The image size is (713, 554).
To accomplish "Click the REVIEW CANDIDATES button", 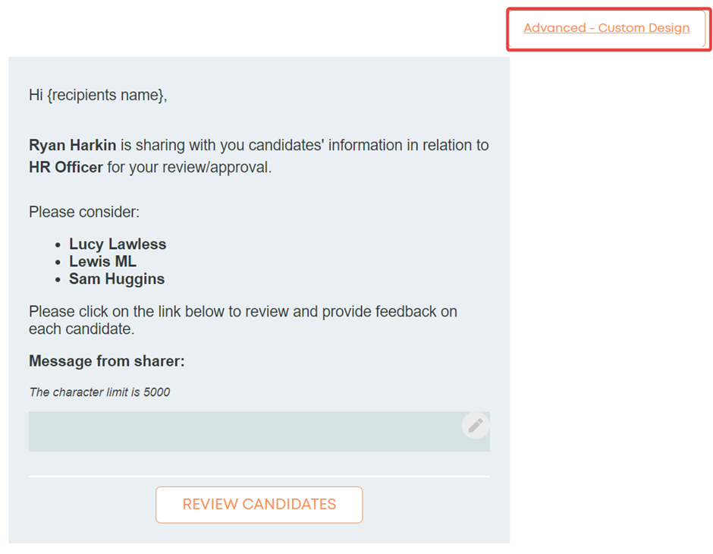I will point(259,505).
